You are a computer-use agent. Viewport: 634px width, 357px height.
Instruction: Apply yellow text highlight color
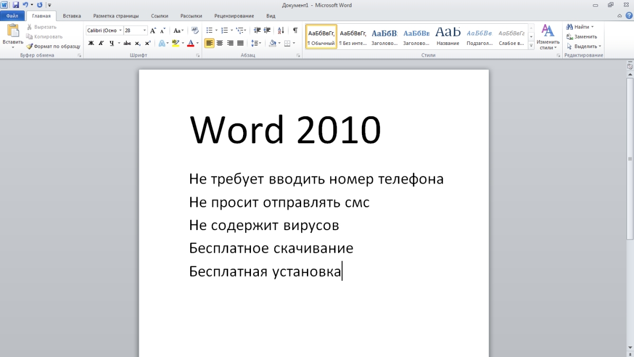coord(176,43)
